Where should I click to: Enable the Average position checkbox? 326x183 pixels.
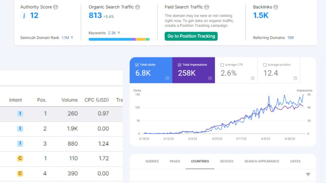tap(265, 65)
